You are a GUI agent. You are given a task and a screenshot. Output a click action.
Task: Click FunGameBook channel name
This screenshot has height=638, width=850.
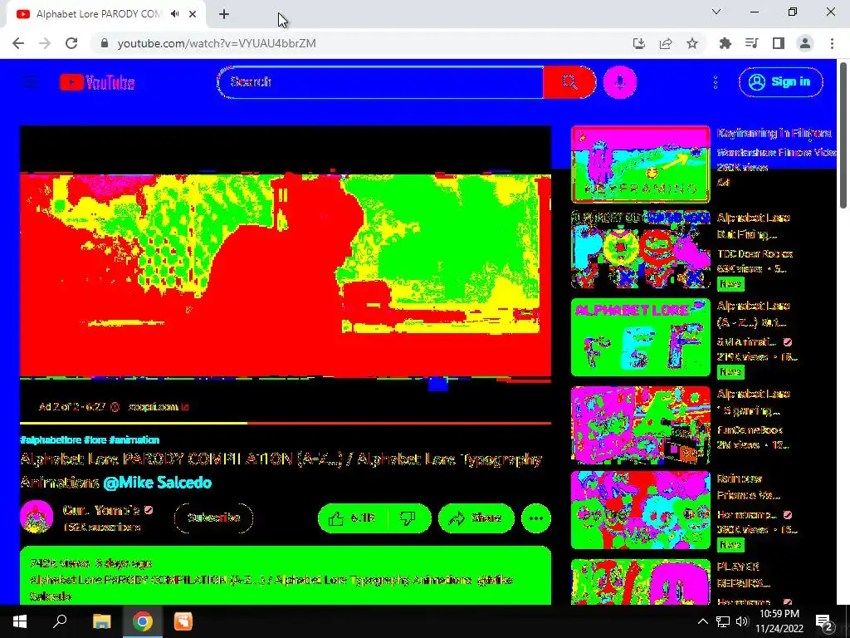(x=750, y=429)
